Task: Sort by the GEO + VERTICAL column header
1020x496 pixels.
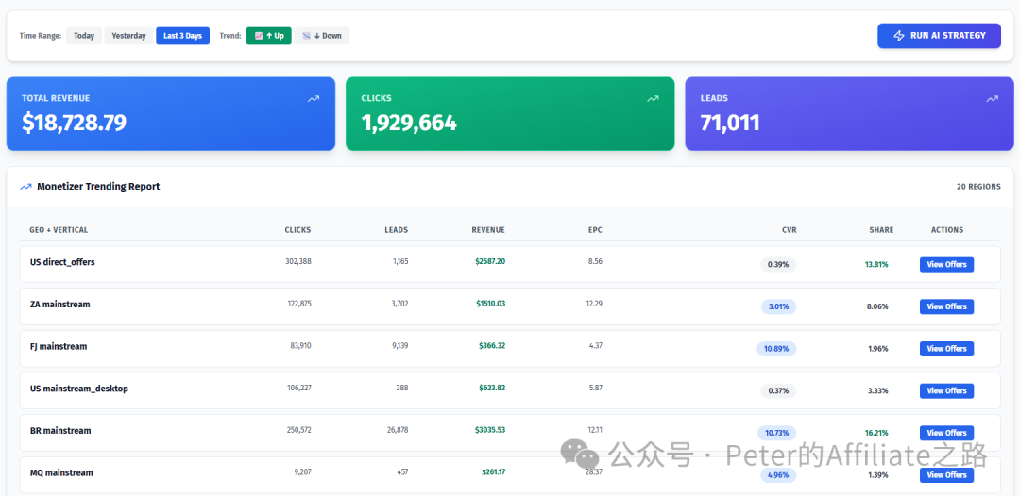Action: point(59,230)
